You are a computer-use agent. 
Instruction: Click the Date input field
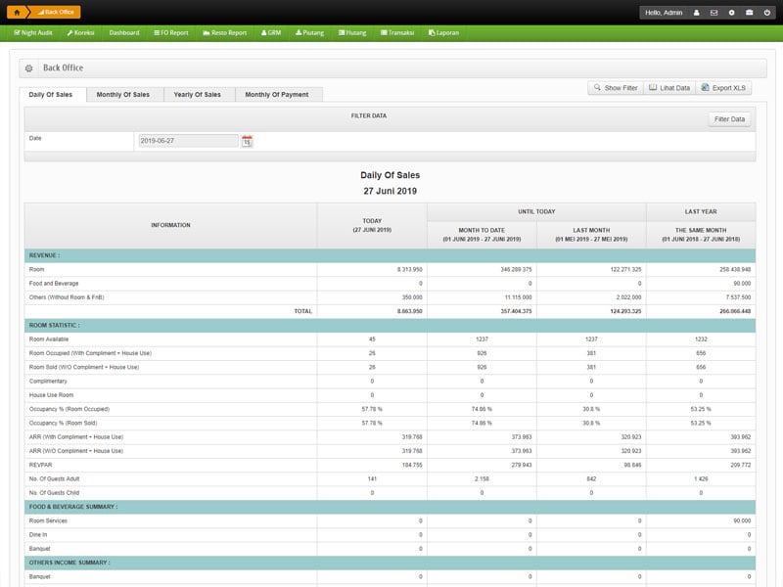click(188, 141)
